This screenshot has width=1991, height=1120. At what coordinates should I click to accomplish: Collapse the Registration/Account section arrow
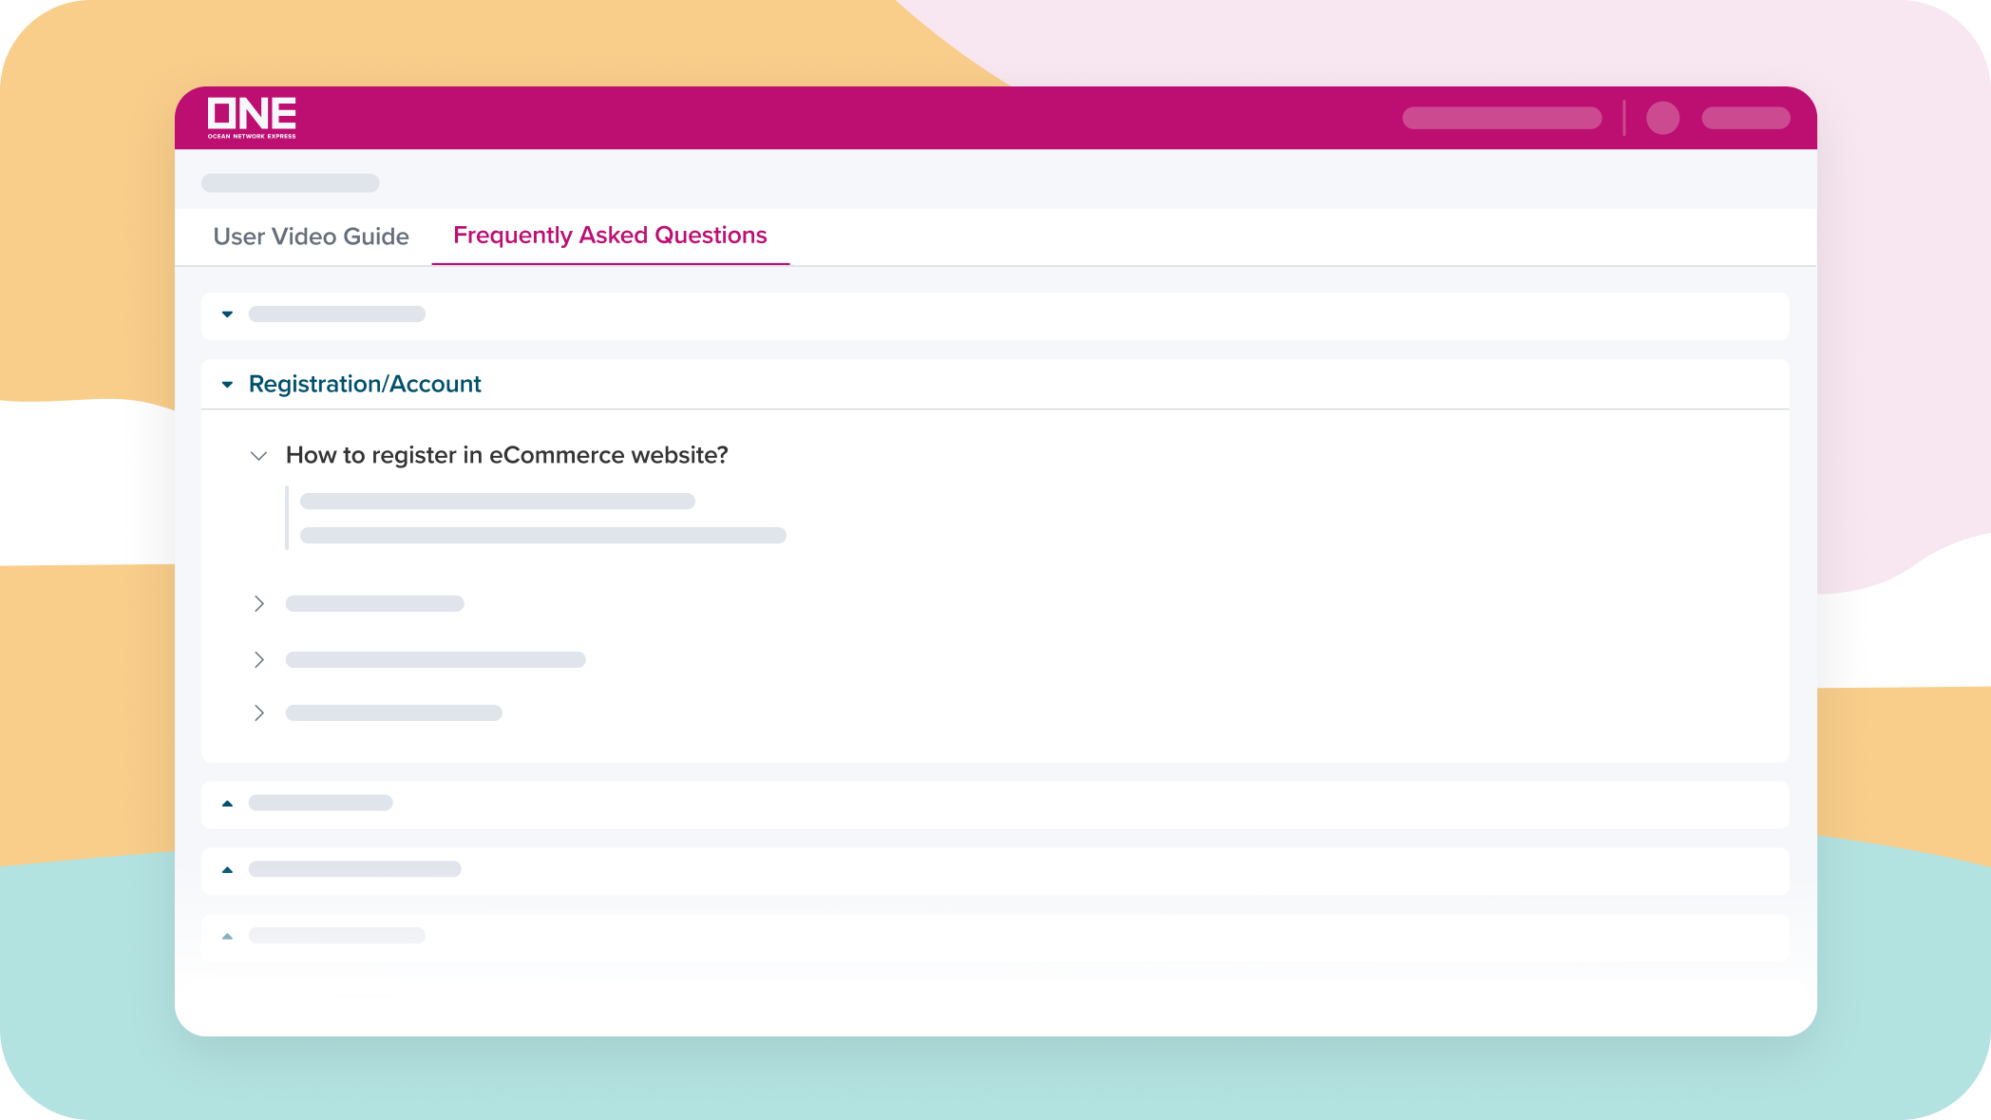(227, 385)
